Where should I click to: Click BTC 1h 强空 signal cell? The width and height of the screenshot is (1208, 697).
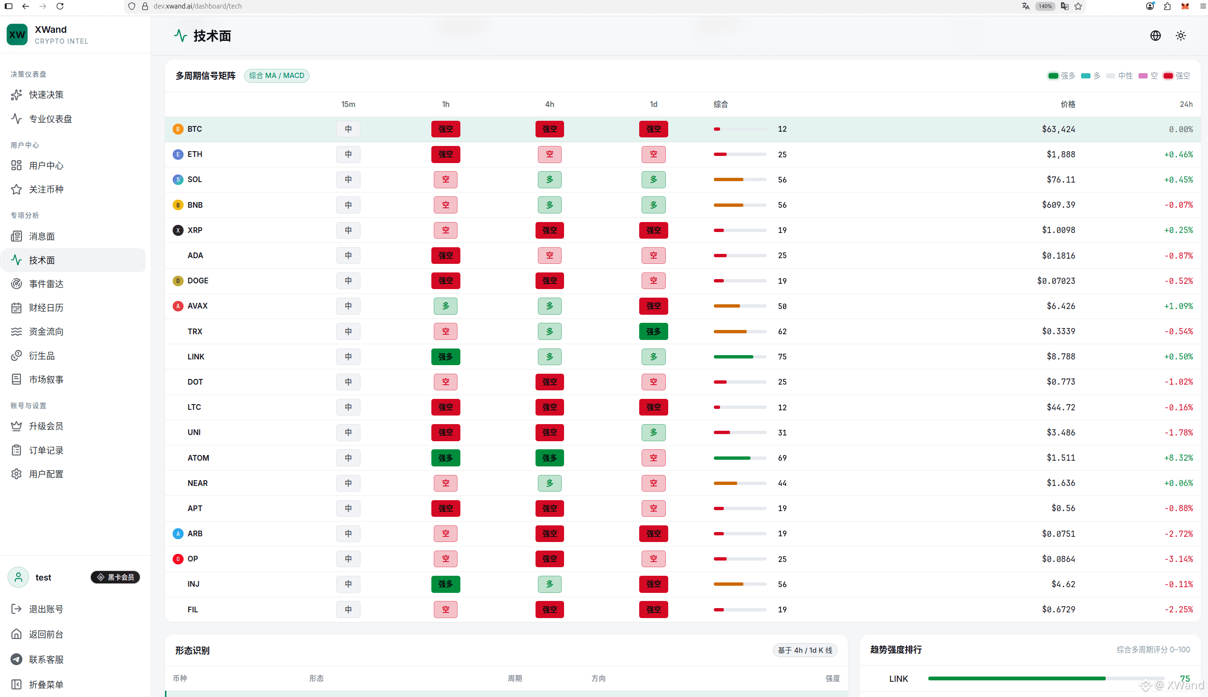[x=446, y=129]
